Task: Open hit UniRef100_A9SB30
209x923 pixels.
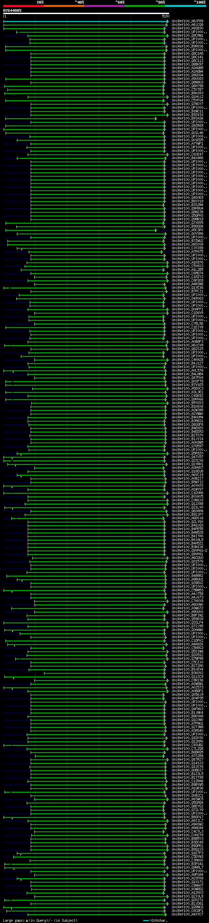Action: click(187, 28)
